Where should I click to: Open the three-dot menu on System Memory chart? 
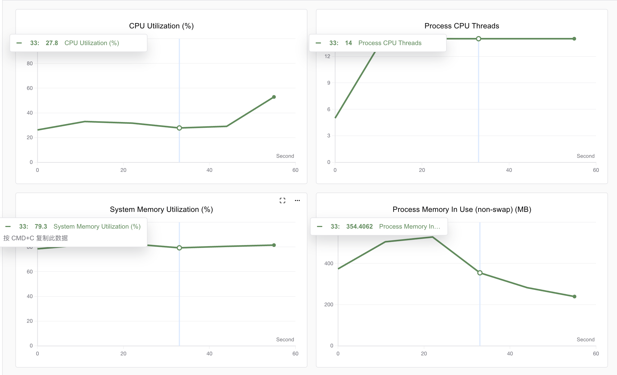297,200
